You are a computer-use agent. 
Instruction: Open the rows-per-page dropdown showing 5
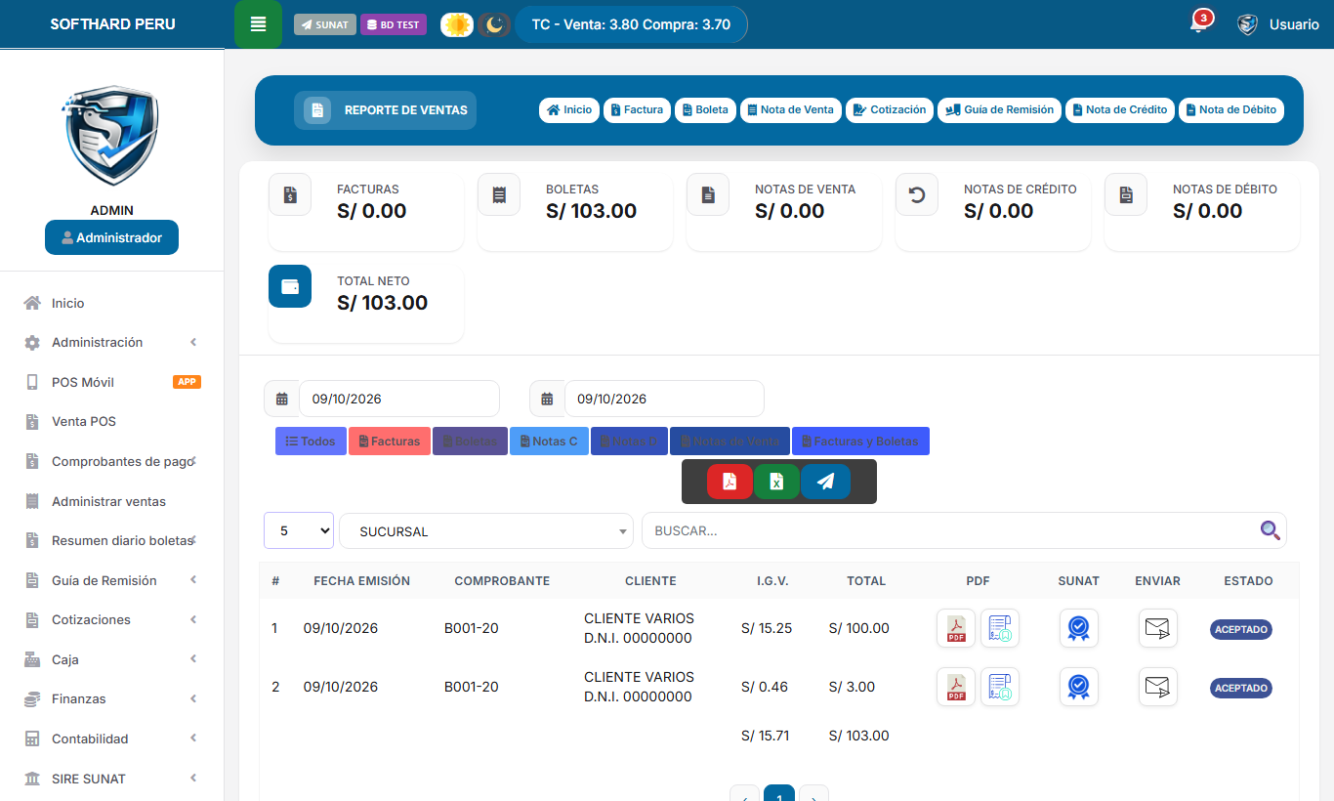pyautogui.click(x=299, y=530)
